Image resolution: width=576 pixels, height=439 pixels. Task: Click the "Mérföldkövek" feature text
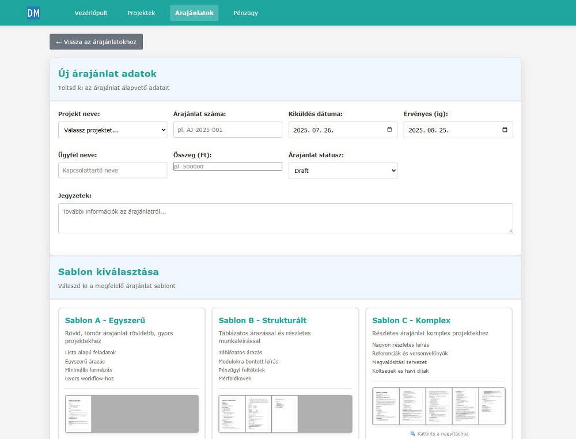pos(235,379)
